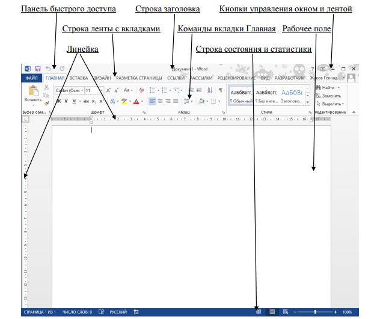The image size is (383, 319).
Task: Click 100% zoom level
Action: pos(347,312)
